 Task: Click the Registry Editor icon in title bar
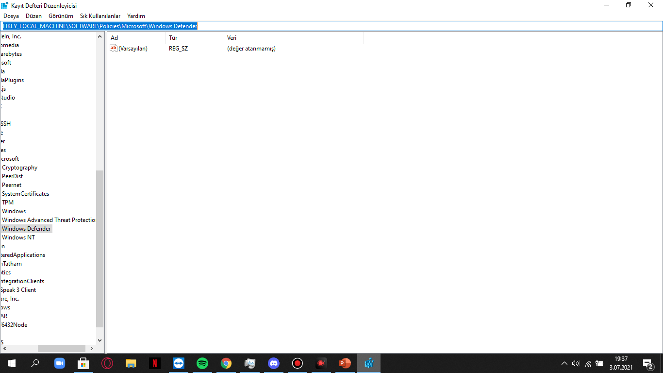point(5,5)
